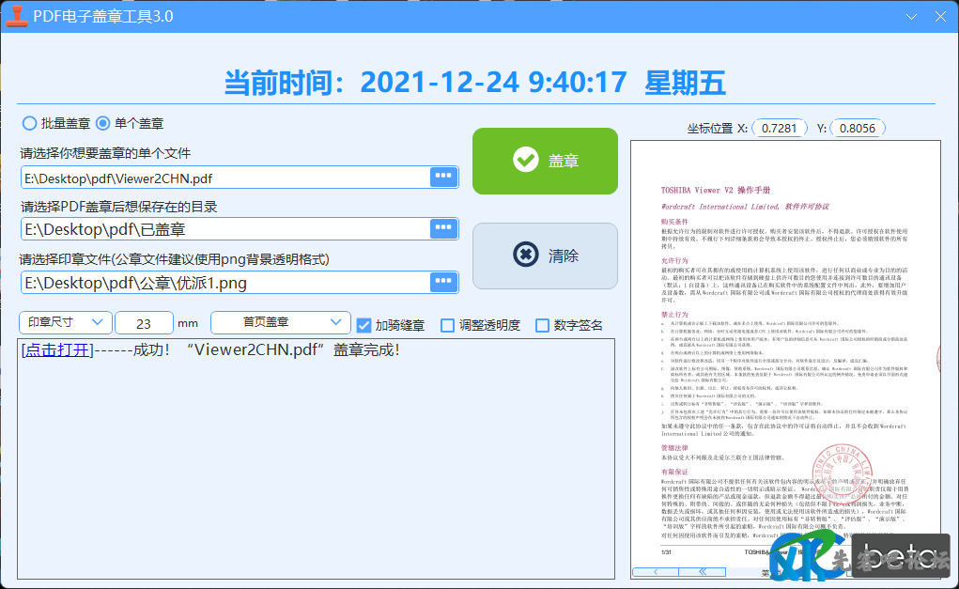Click the green 盖章 stamp button

(x=545, y=161)
